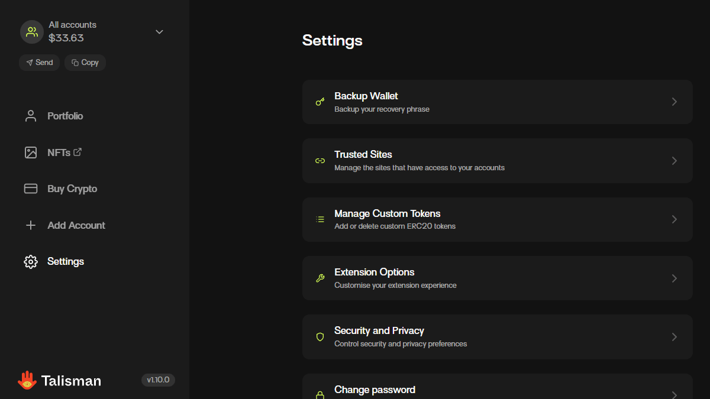Image resolution: width=710 pixels, height=399 pixels.
Task: Click the NFTs image icon
Action: (x=31, y=153)
